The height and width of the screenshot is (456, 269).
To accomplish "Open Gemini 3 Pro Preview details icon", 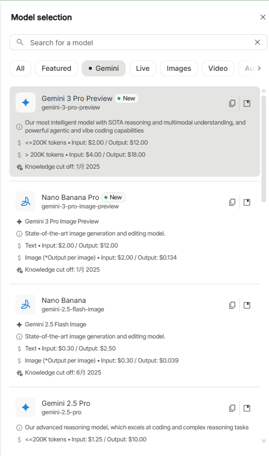I will tap(247, 103).
